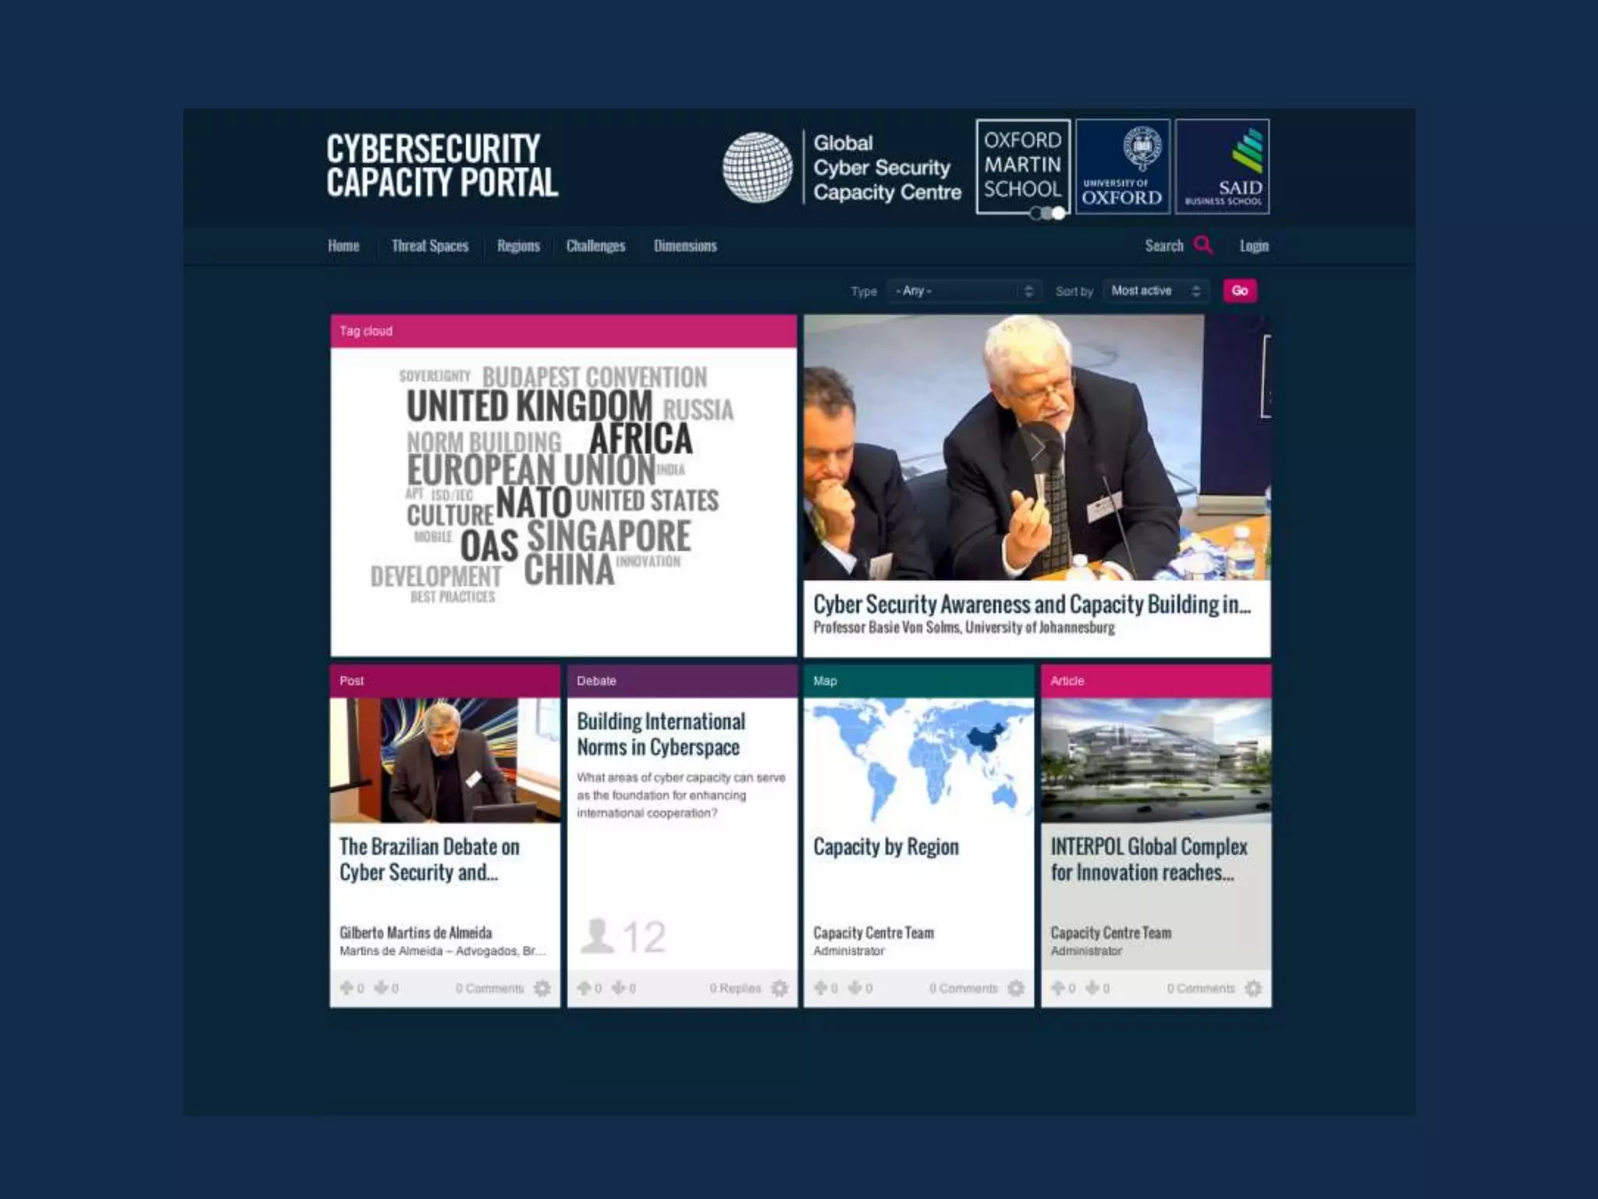Upvote the Brazilian Debate post
1598x1199 pixels.
tap(346, 987)
